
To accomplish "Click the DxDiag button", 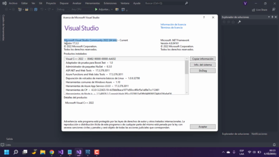I will point(203,71).
